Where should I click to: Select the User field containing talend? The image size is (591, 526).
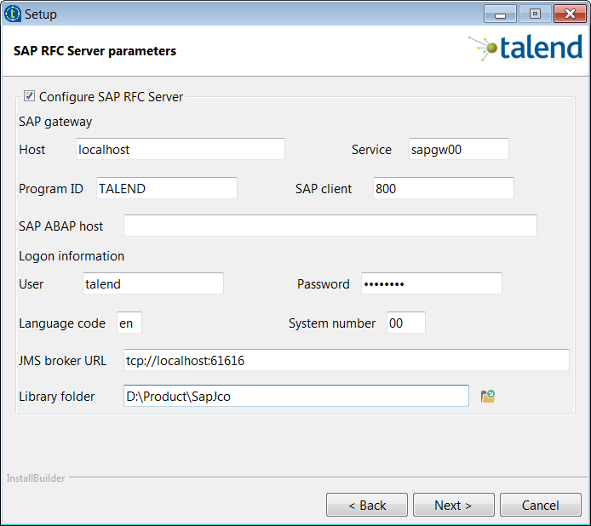point(152,284)
